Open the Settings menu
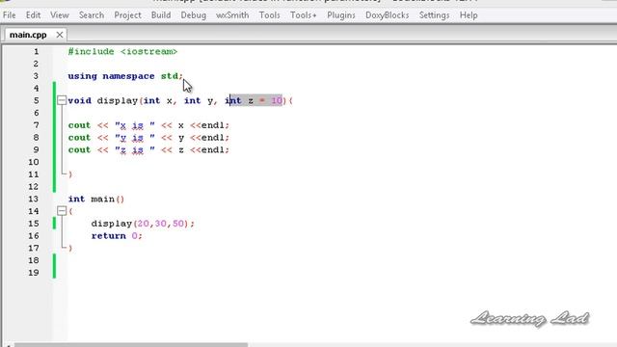The height and width of the screenshot is (347, 617). point(435,15)
